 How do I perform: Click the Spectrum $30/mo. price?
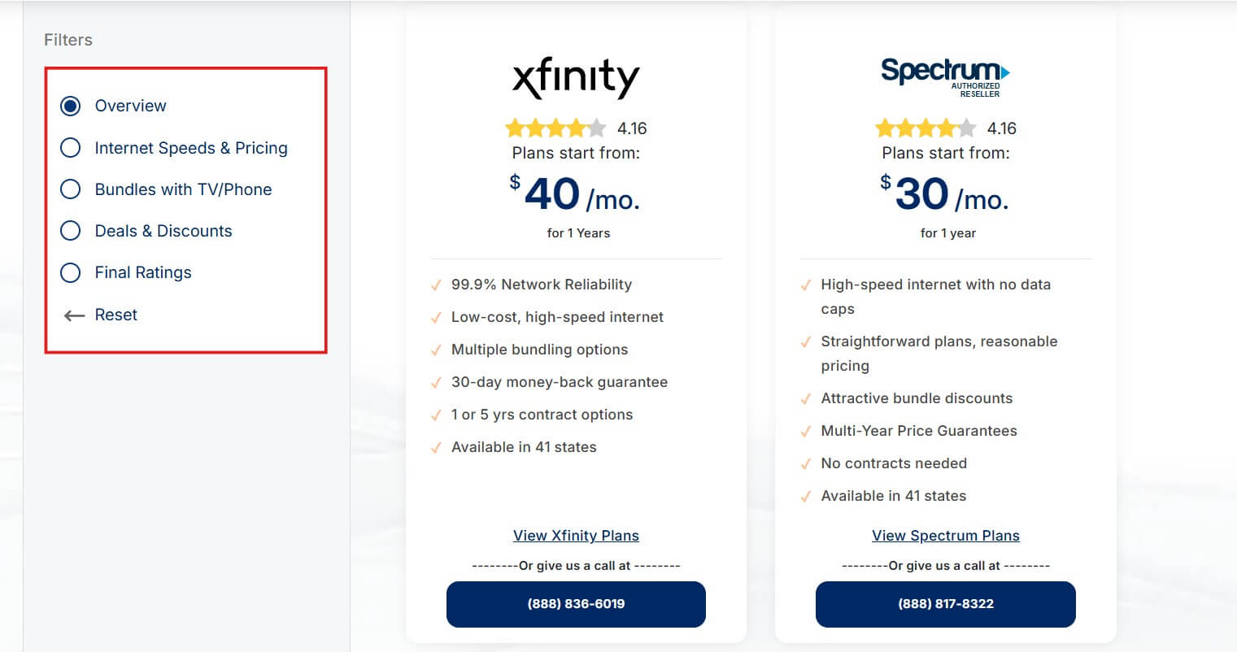pyautogui.click(x=947, y=195)
